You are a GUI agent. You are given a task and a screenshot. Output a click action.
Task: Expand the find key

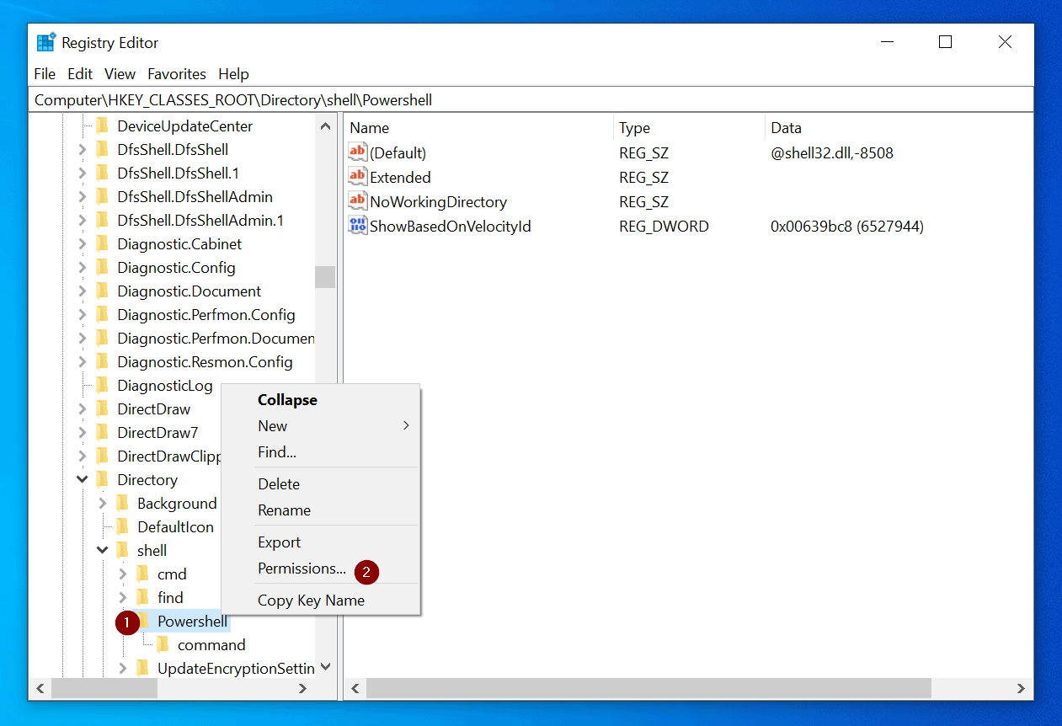122,597
